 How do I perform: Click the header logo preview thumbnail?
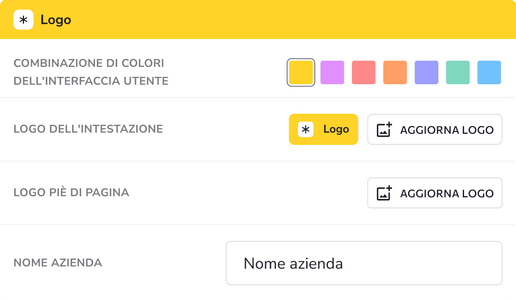pos(323,129)
